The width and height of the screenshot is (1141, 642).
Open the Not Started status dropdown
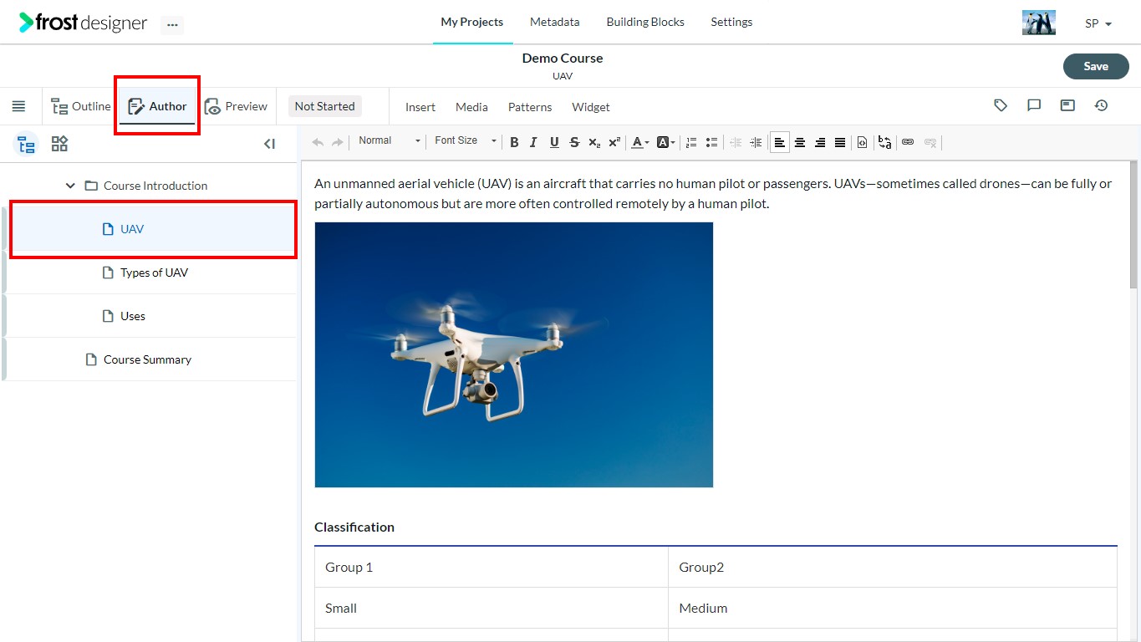tap(325, 106)
